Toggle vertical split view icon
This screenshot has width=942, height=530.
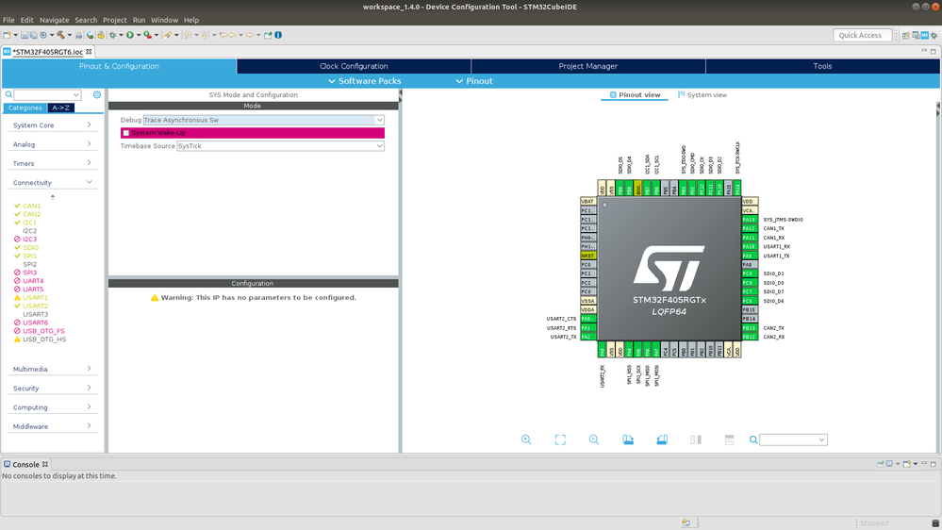(696, 439)
